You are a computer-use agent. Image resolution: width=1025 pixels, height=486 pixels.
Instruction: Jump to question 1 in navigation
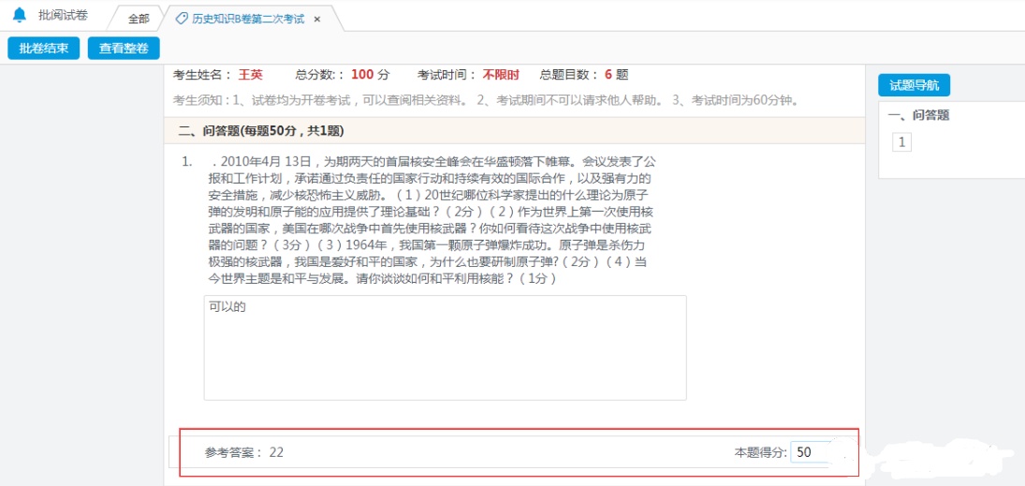901,142
